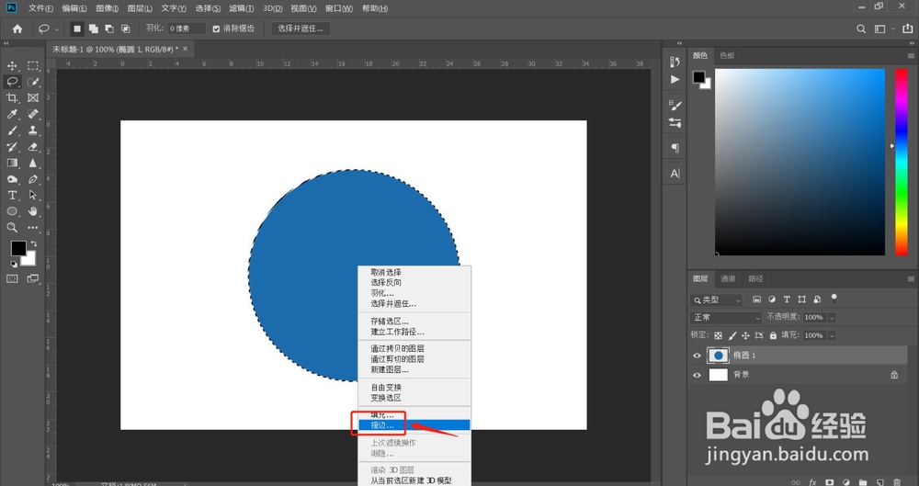Select the Hand tool
Image resolution: width=919 pixels, height=486 pixels.
[33, 211]
